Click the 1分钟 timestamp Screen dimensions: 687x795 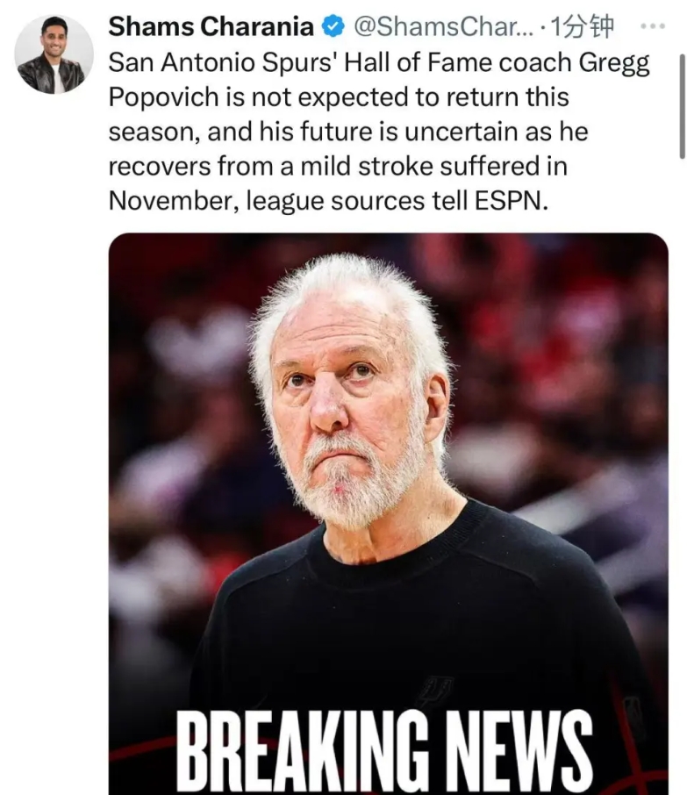pos(582,26)
